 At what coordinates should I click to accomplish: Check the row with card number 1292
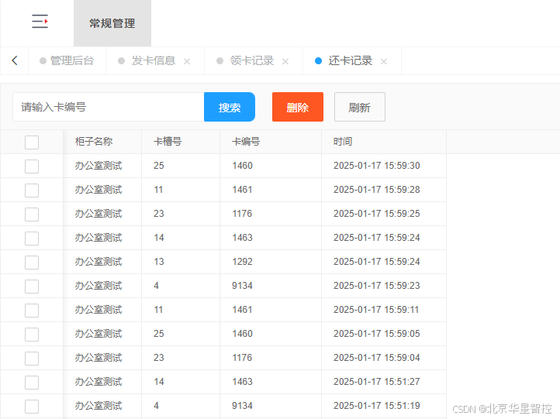point(32,262)
